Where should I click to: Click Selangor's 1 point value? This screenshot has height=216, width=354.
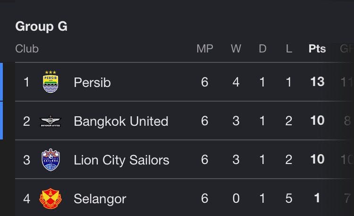(317, 198)
